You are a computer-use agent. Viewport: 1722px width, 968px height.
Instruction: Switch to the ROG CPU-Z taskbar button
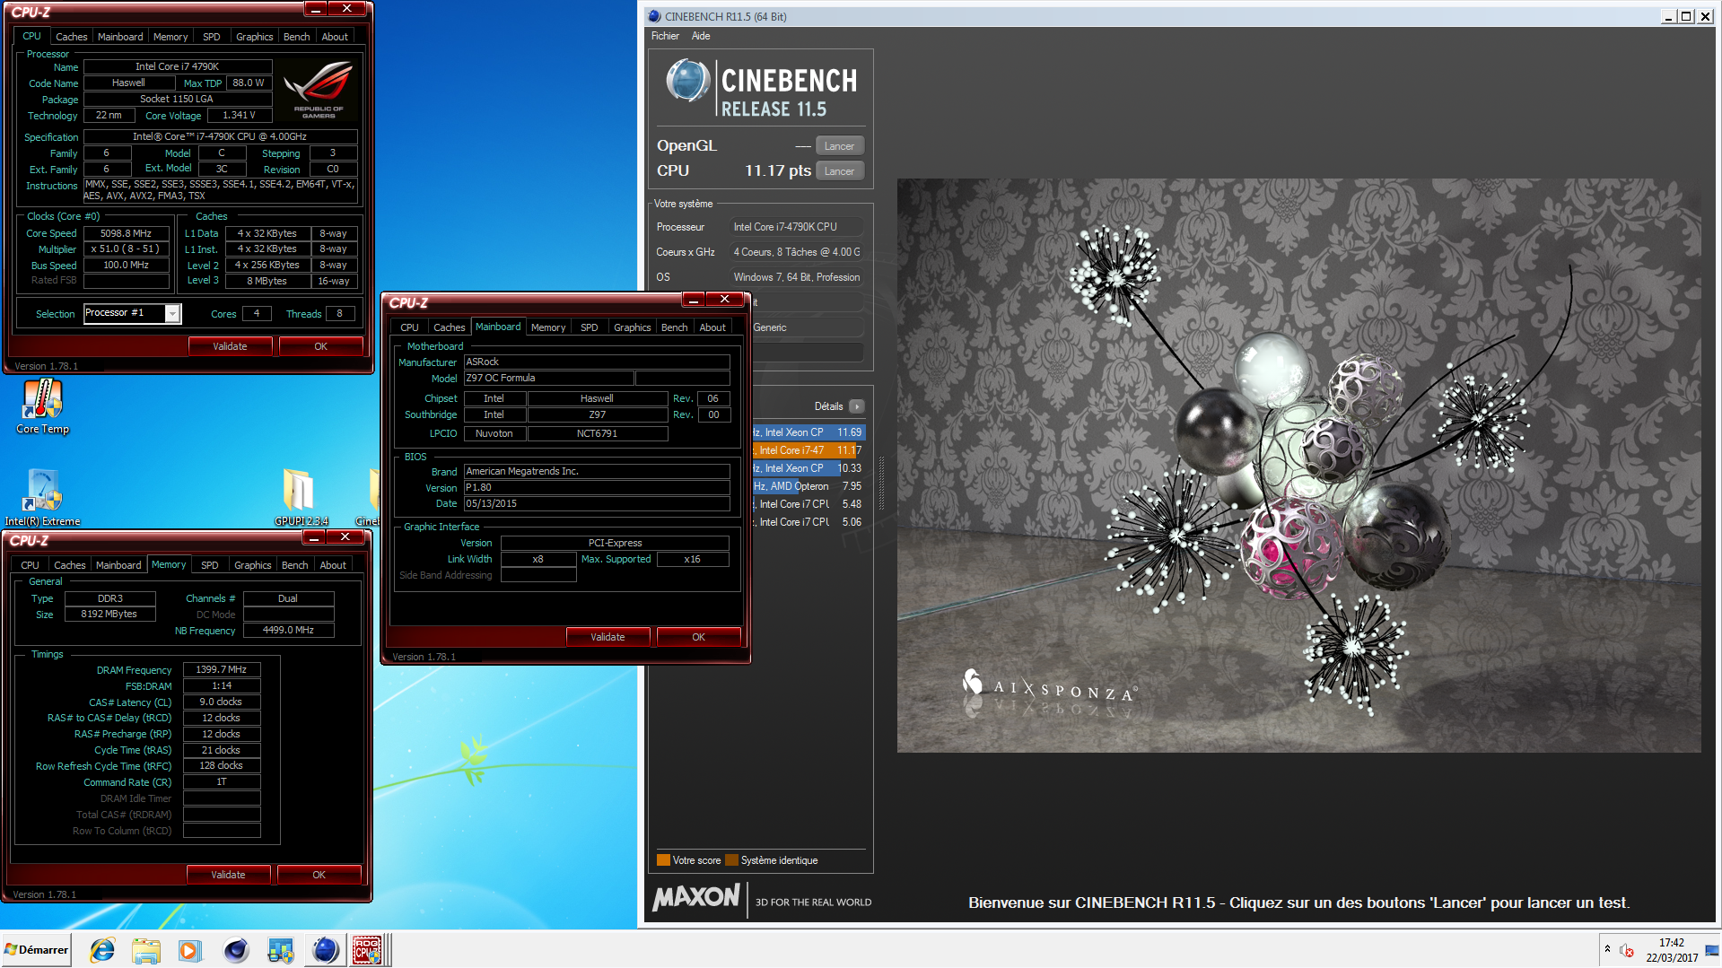(368, 950)
